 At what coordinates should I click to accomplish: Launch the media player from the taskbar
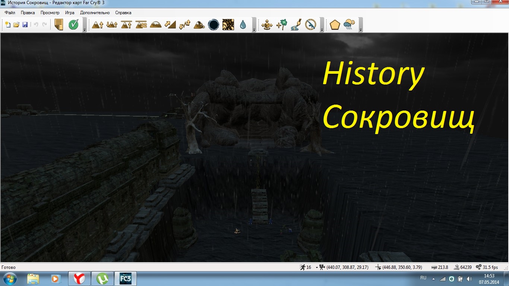(x=55, y=279)
